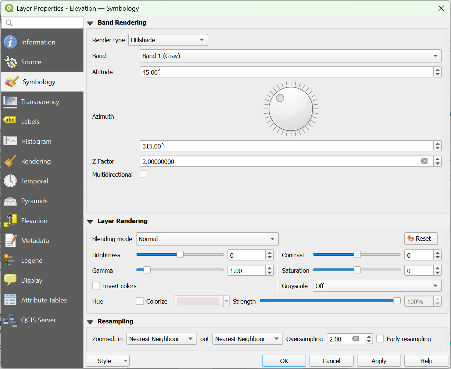Enable the Multidirectional hillshade option

[x=143, y=174]
